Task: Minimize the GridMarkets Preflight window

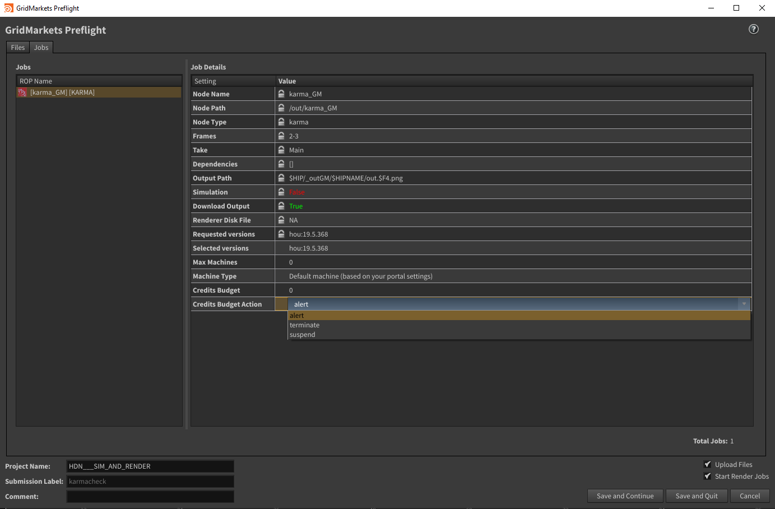Action: (711, 8)
